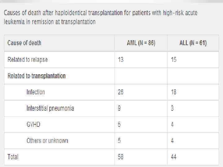Select the "Related to transplantation" row label

click(37, 76)
